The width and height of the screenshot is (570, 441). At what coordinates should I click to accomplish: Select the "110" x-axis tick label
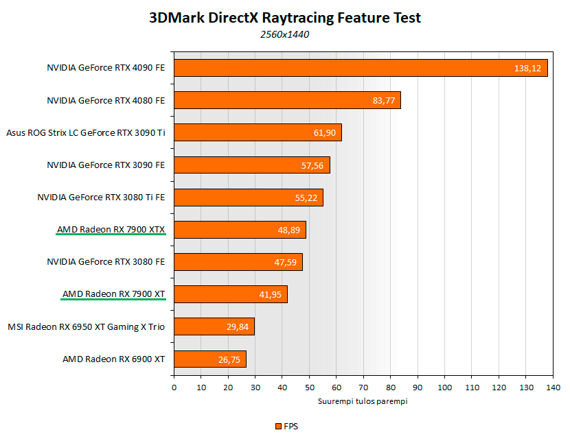(472, 388)
